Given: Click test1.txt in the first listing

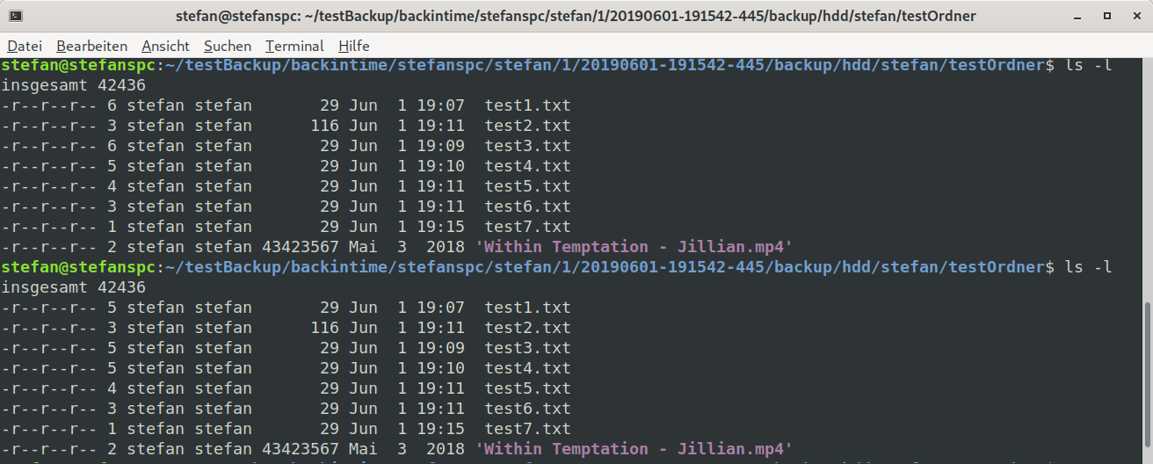Looking at the screenshot, I should tap(527, 105).
